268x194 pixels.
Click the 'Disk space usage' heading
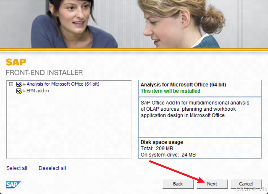(x=162, y=142)
